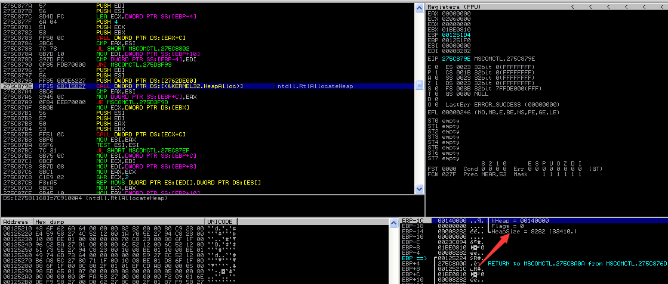The image size is (668, 284).
Task: Click the UNICODE column header in dump
Action: 218,221
